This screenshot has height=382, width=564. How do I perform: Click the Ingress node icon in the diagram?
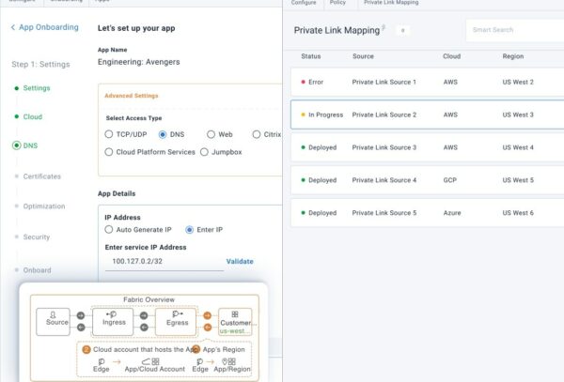113,313
